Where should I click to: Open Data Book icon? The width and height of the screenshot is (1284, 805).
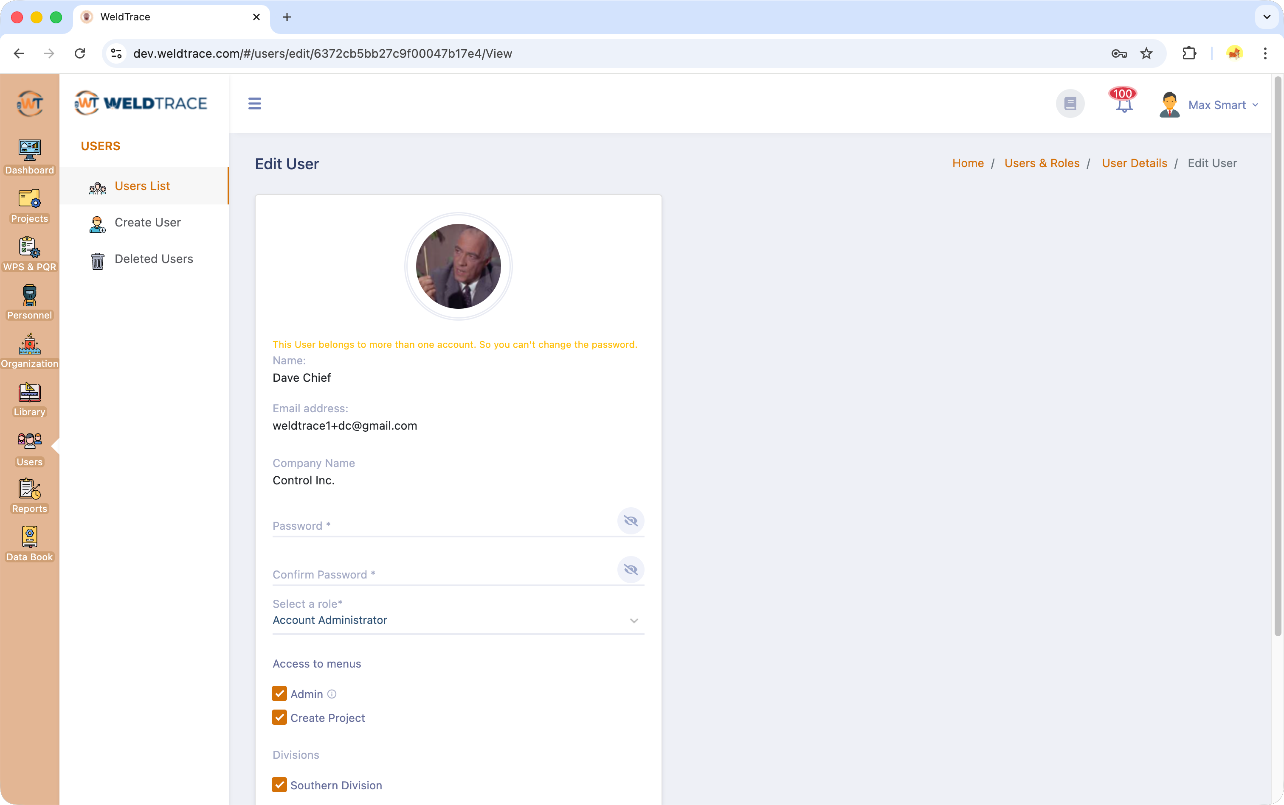coord(29,544)
